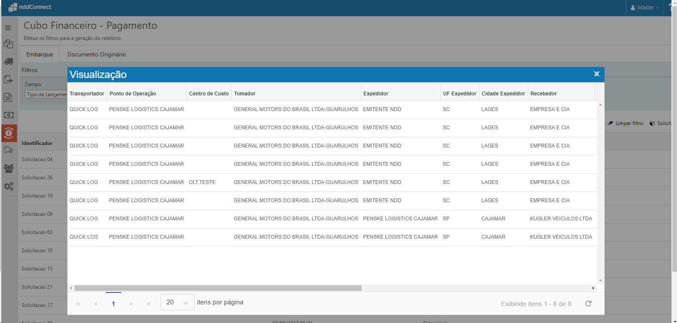Click the 'Exibindo itens 1 - 8 de 8' status text
Screen dimensions: 677x323
coord(536,304)
